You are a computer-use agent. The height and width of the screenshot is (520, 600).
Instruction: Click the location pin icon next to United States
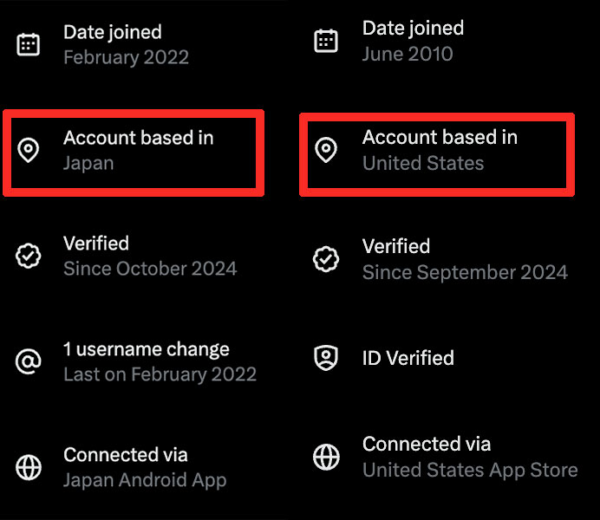[x=326, y=151]
